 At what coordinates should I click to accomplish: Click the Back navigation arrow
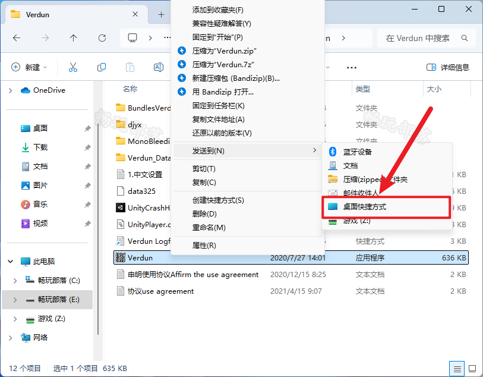click(17, 38)
